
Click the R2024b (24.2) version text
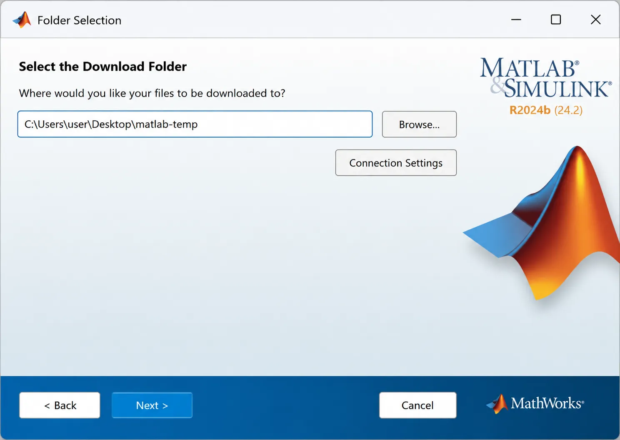click(546, 110)
